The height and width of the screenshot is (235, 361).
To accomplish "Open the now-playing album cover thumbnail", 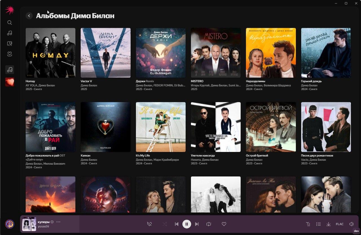I will click(29, 224).
